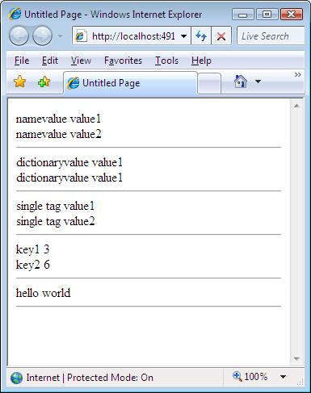Open the File menu

(x=22, y=61)
